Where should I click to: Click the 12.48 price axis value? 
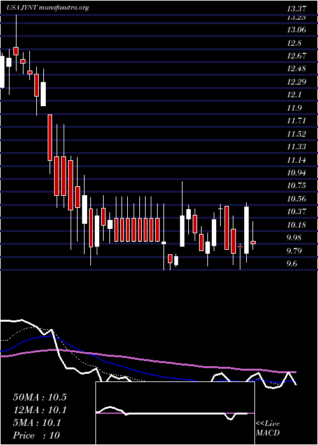(296, 69)
